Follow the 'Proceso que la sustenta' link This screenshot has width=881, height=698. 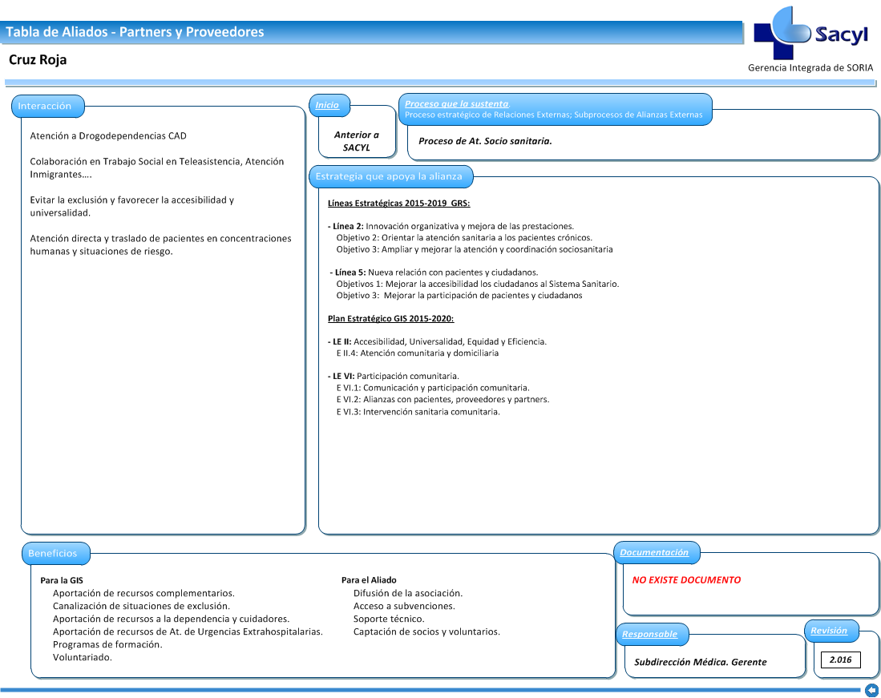pyautogui.click(x=457, y=104)
